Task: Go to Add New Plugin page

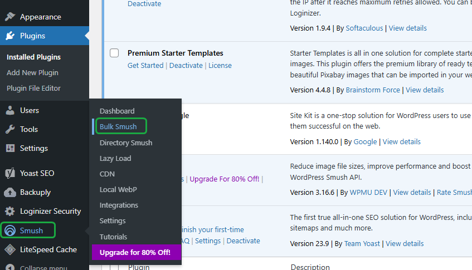Action: coord(32,73)
